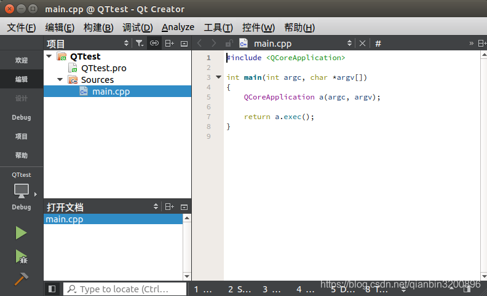
Task: Open output pane 4
Action: pos(306,289)
